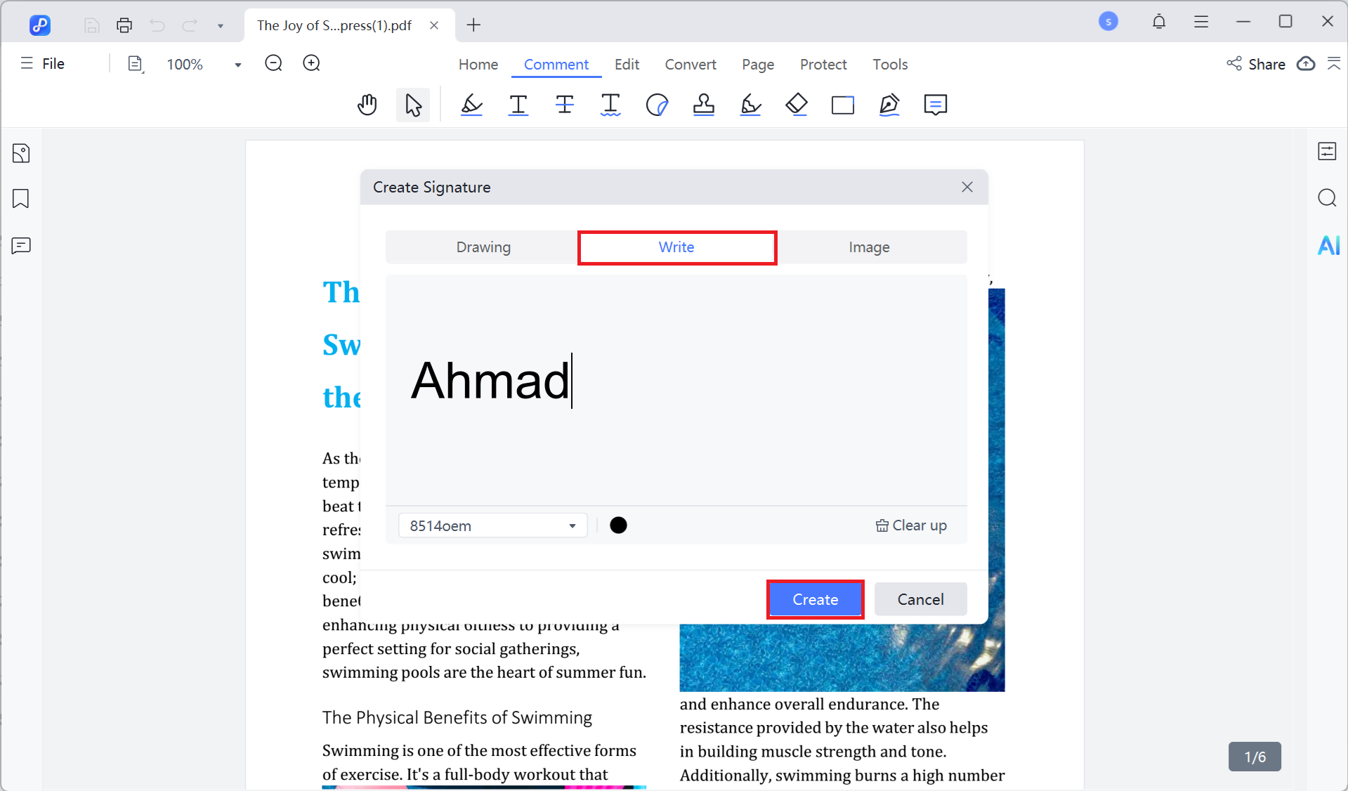The height and width of the screenshot is (791, 1348).
Task: Switch to the Image signature tab
Action: 869,247
